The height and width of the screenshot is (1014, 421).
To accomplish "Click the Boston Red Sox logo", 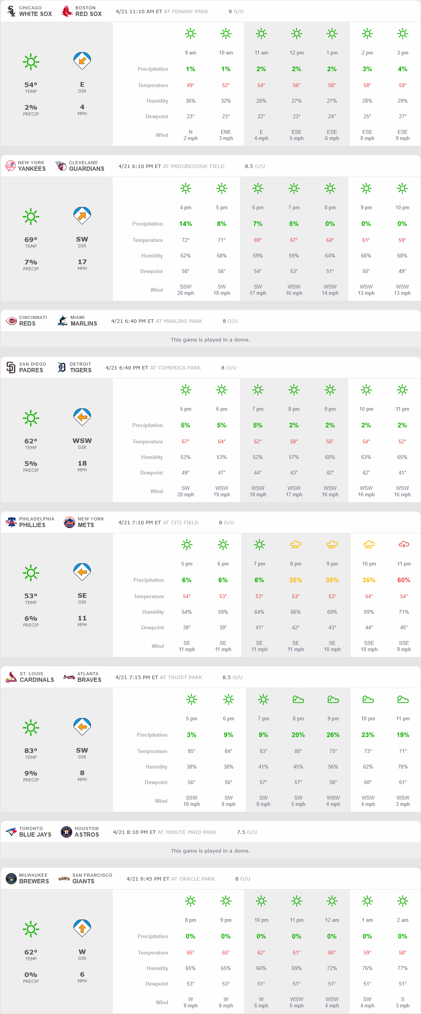I will tap(67, 11).
